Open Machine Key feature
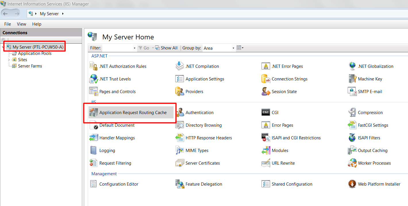 point(365,79)
